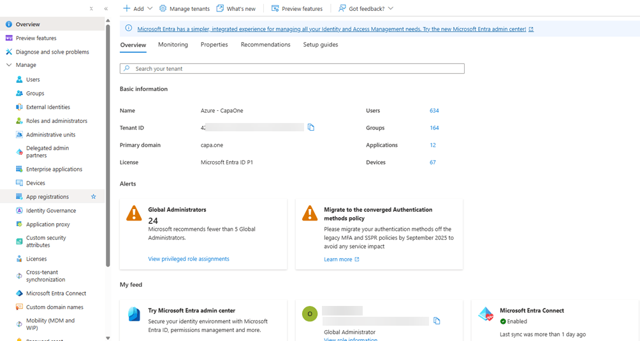The image size is (640, 341).
Task: Click the Custom domain names icon
Action: click(19, 307)
